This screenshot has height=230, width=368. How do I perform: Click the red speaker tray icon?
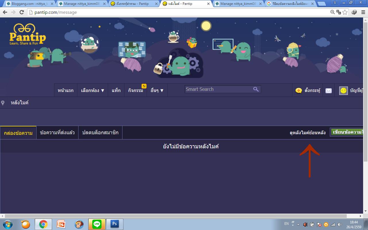305,225
